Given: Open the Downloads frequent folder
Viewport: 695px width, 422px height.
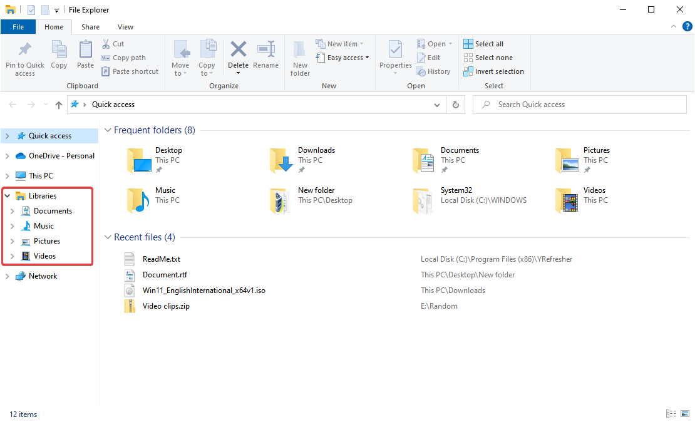Looking at the screenshot, I should point(303,160).
